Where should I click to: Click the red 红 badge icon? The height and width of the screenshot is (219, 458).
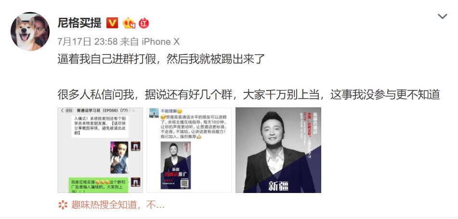(x=144, y=23)
